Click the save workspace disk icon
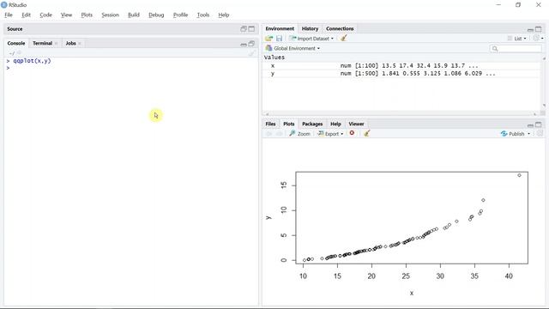This screenshot has height=309, width=549. click(279, 38)
